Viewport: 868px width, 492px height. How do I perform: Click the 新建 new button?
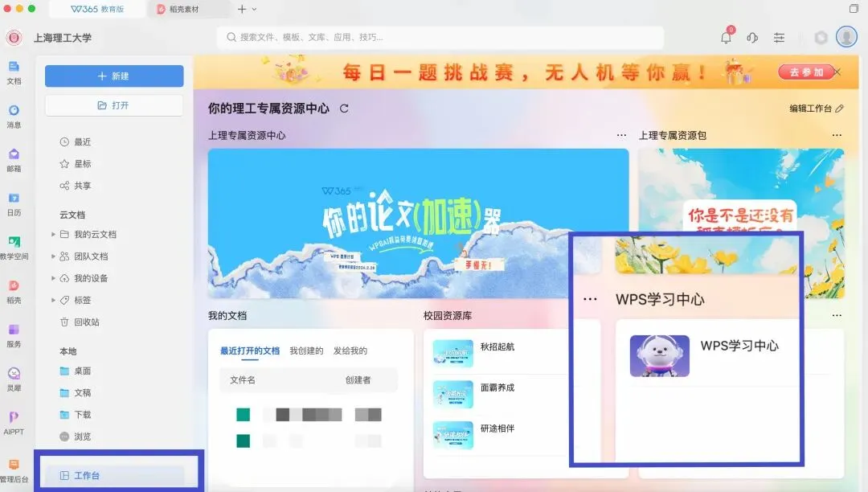click(x=114, y=76)
